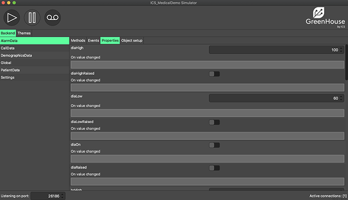Open the Events tab
The width and height of the screenshot is (348, 200).
[x=93, y=40]
